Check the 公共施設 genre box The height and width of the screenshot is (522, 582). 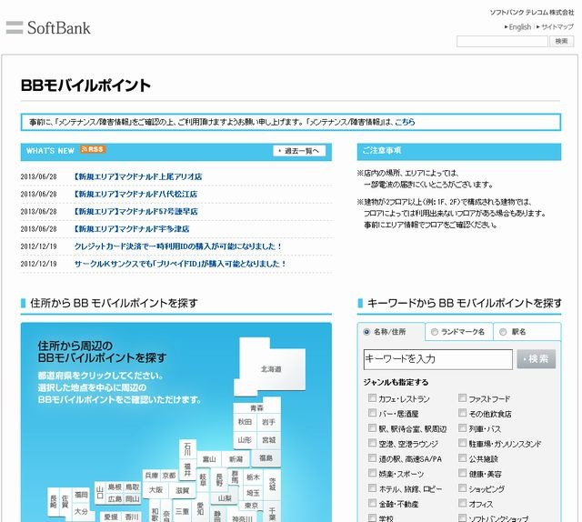(462, 457)
